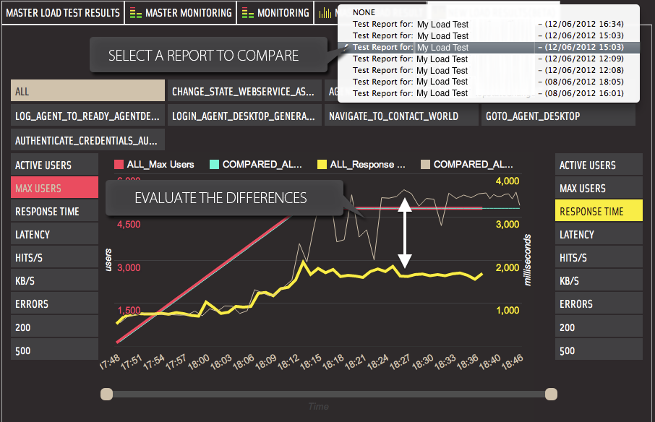Click the red ALL_Max Users legend swatch
Screen dimensions: 655x422
tap(119, 165)
